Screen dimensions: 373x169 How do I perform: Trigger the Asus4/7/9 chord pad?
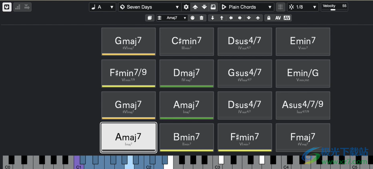pyautogui.click(x=303, y=106)
